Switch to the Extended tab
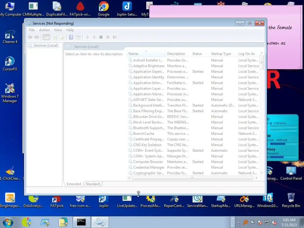 tap(74, 184)
